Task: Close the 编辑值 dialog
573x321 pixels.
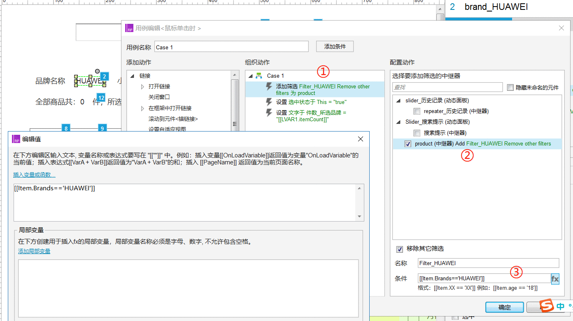Action: click(361, 139)
